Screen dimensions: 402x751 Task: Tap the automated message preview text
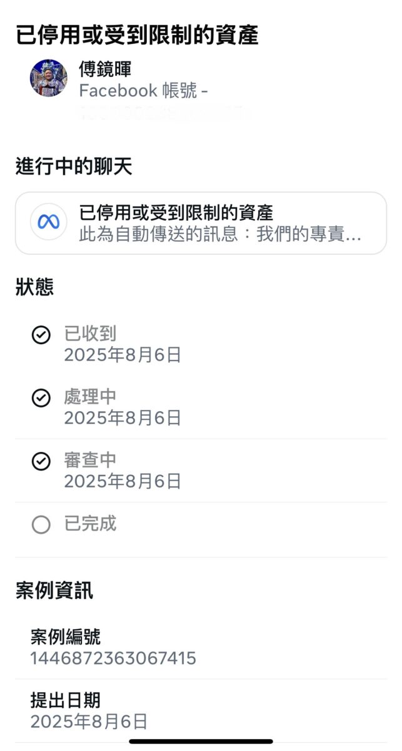[220, 235]
